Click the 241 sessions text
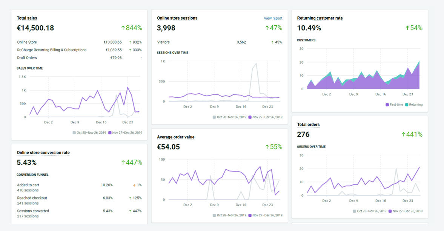Screen dimensions: 444x231 coord(28,203)
